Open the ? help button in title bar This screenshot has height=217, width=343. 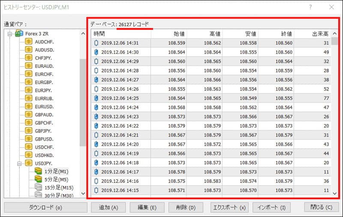click(310, 7)
